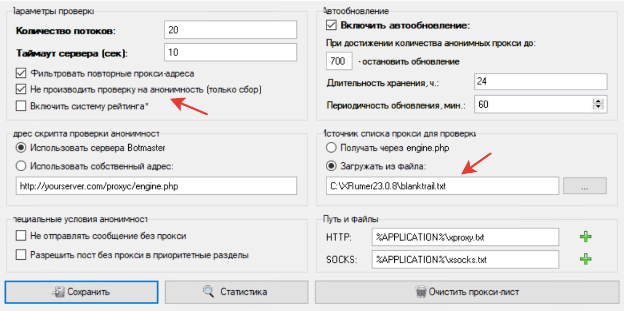Click the HTTP path field with xproxy.txt
Image resolution: width=624 pixels, height=311 pixels.
465,237
